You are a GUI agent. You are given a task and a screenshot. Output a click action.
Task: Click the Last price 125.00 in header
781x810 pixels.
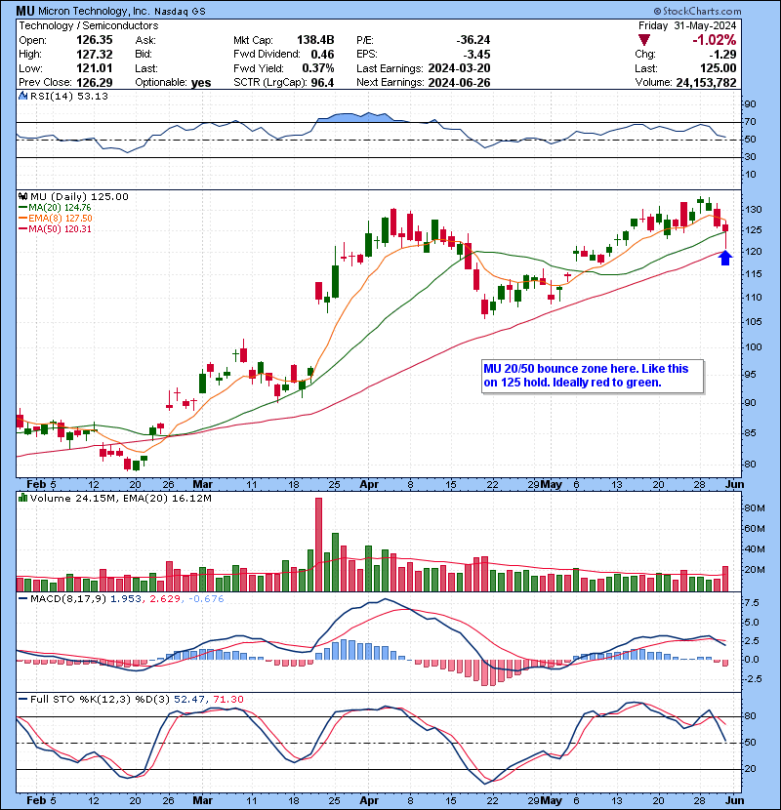719,68
